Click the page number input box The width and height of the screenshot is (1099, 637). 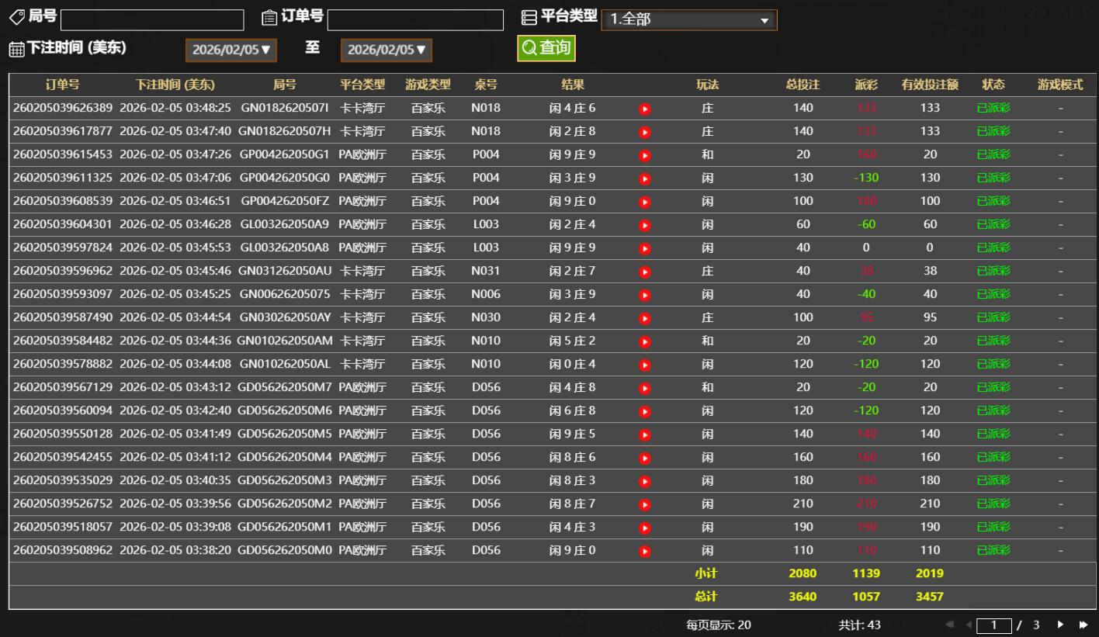[x=994, y=625]
